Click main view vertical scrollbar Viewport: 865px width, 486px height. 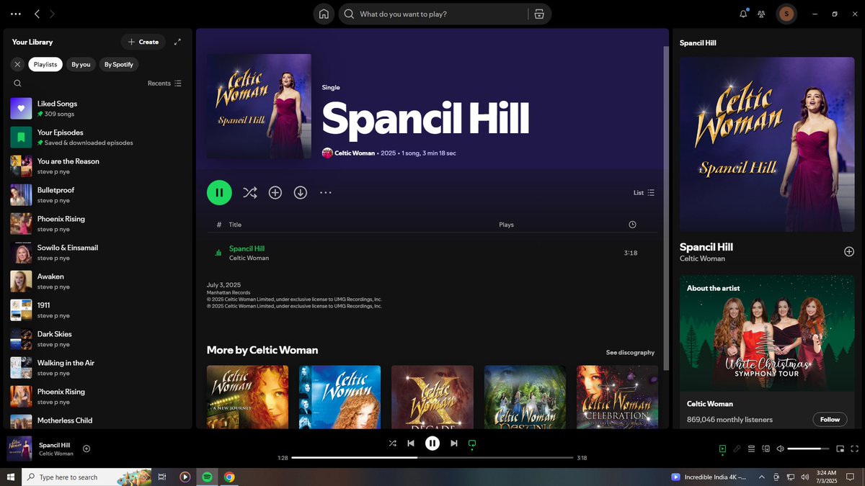pos(666,209)
